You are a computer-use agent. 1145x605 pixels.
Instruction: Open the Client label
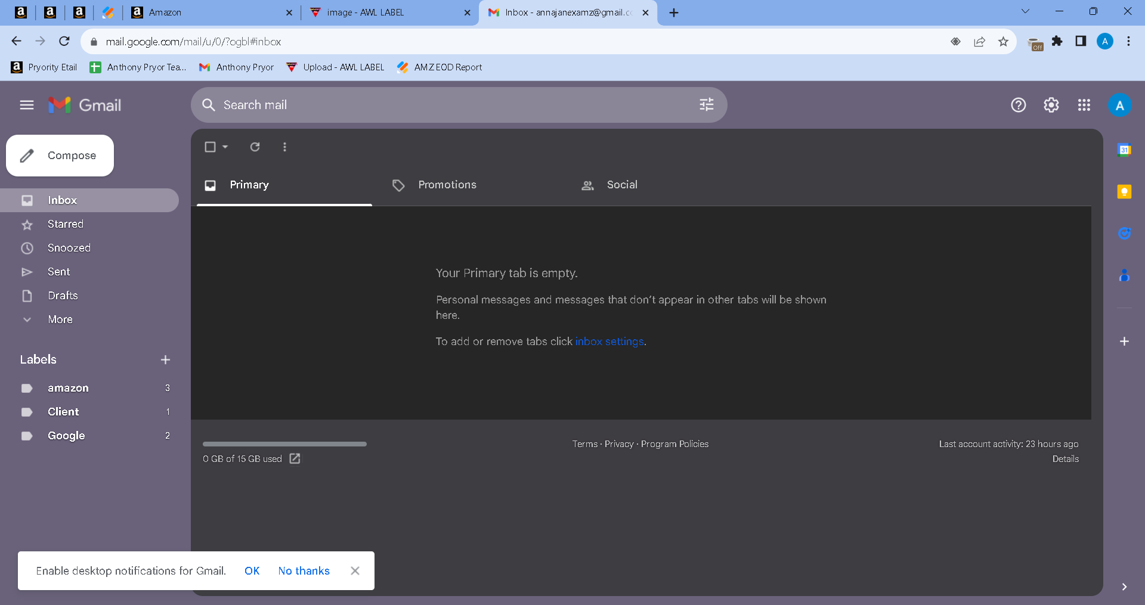89,412
